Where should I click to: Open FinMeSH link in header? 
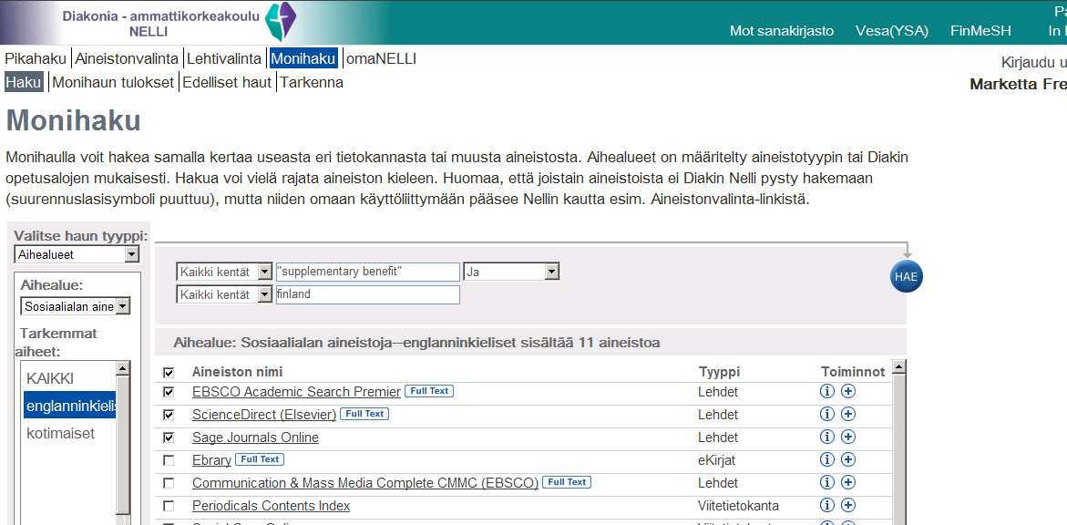pos(980,31)
